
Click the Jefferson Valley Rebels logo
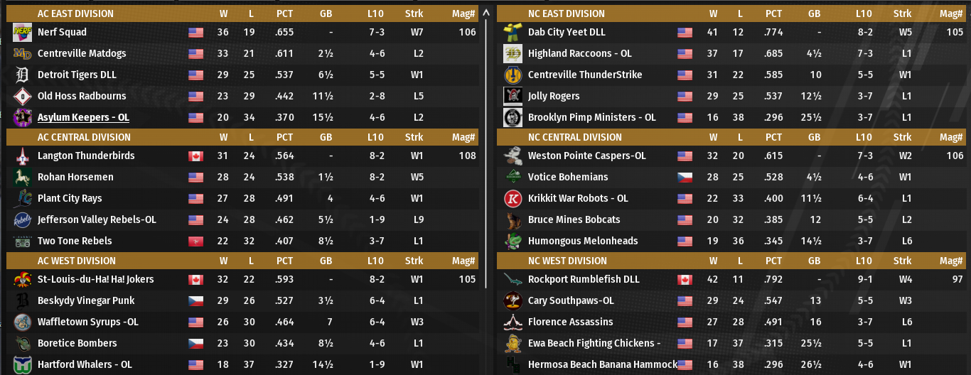pyautogui.click(x=22, y=219)
